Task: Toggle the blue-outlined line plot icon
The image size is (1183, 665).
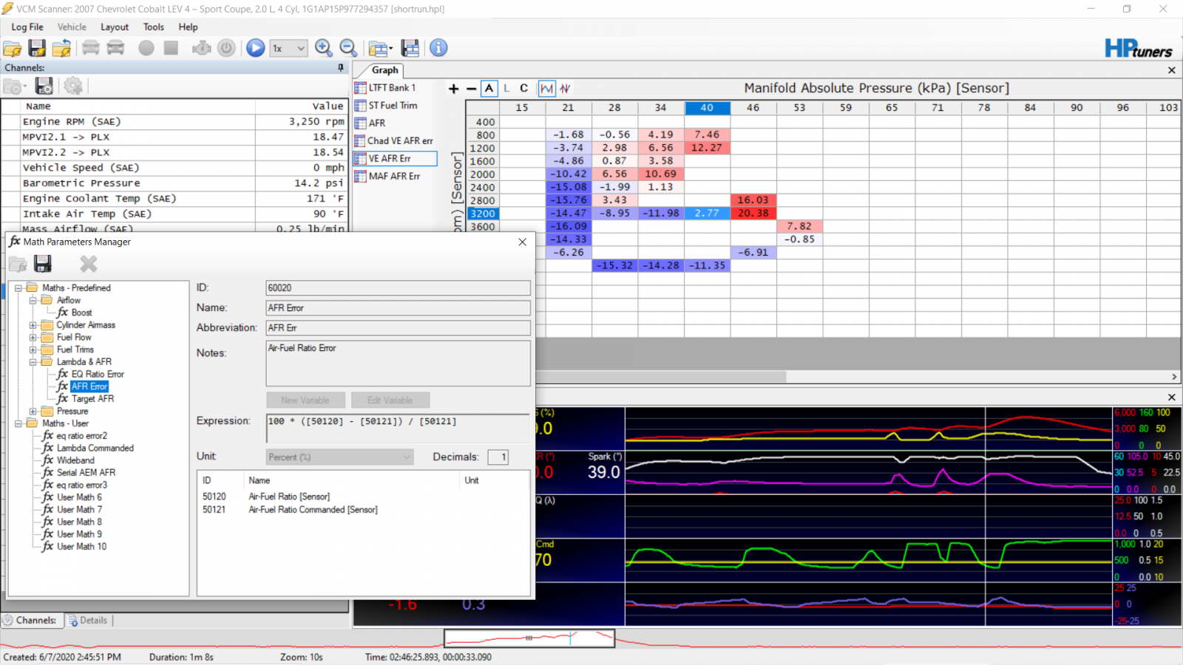Action: click(x=546, y=89)
